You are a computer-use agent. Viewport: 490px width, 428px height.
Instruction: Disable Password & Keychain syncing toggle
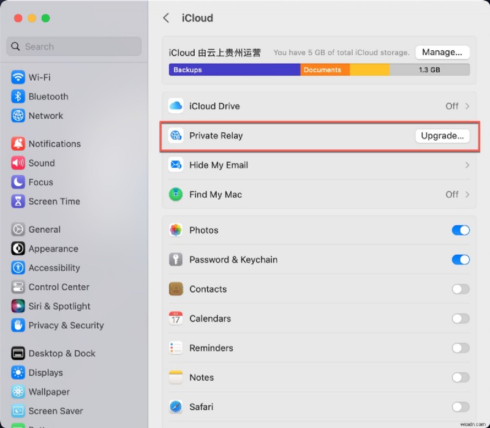[461, 260]
